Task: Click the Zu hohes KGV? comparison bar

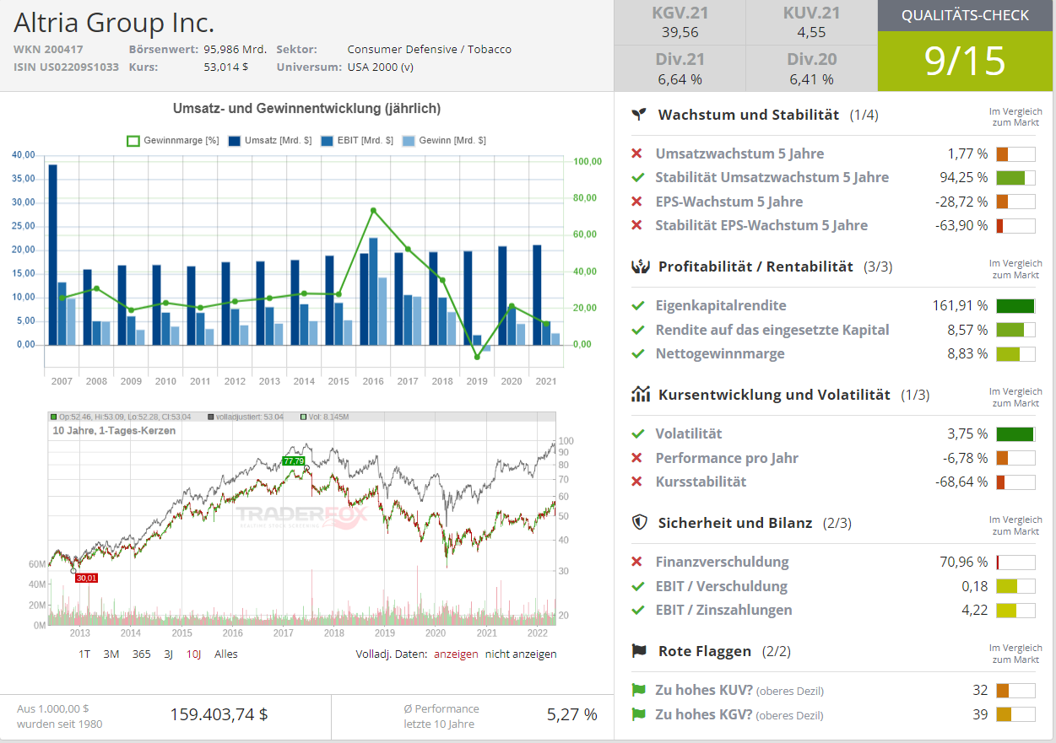Action: point(1015,714)
